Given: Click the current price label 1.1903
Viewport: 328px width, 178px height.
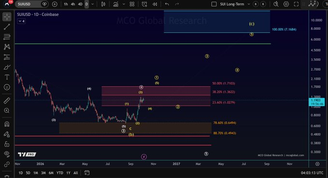Looking at the screenshot, I should tap(316, 102).
